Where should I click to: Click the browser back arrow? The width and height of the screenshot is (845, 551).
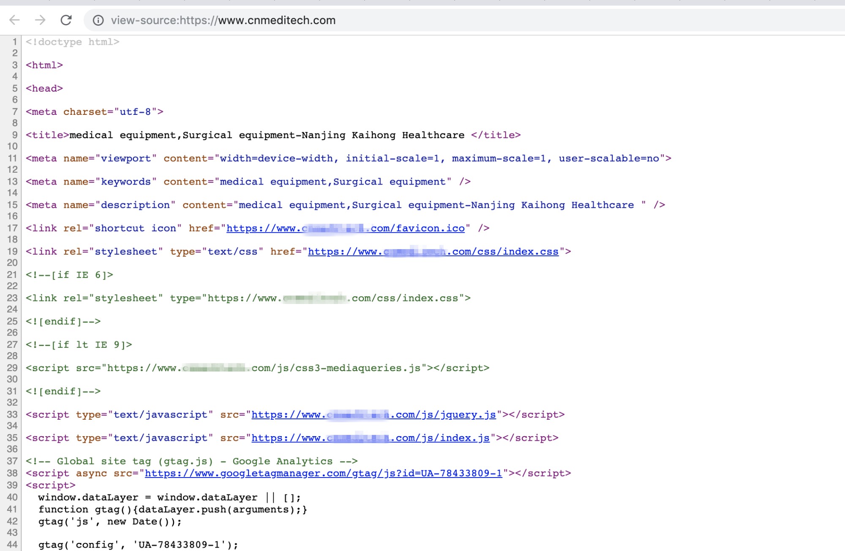tap(14, 20)
